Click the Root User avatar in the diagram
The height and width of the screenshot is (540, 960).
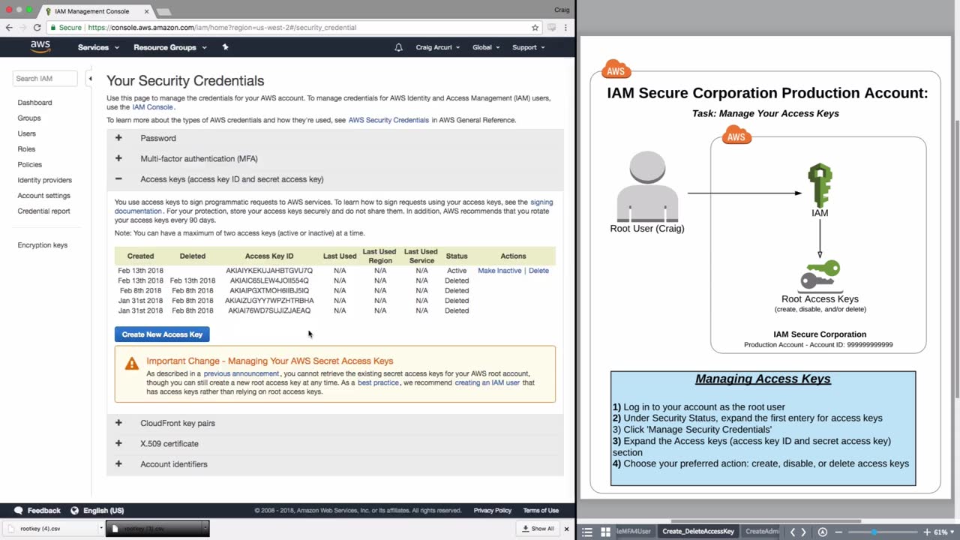[x=647, y=186]
